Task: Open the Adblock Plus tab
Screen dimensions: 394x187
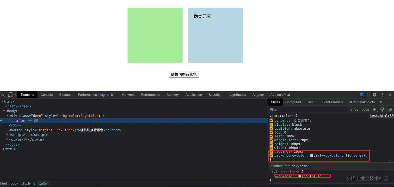Action: click(280, 95)
